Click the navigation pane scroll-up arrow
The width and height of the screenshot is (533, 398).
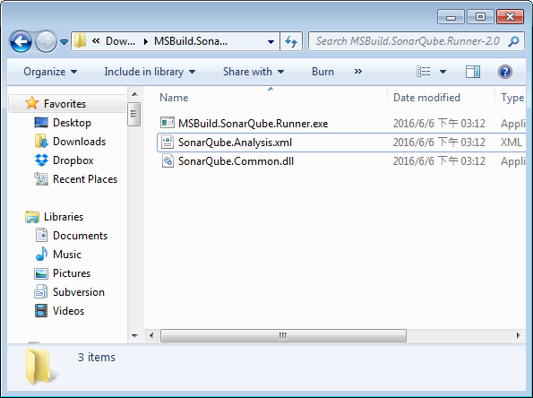(134, 94)
